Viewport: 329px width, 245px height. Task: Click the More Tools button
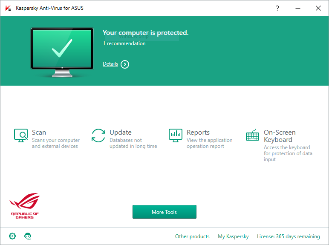point(164,212)
